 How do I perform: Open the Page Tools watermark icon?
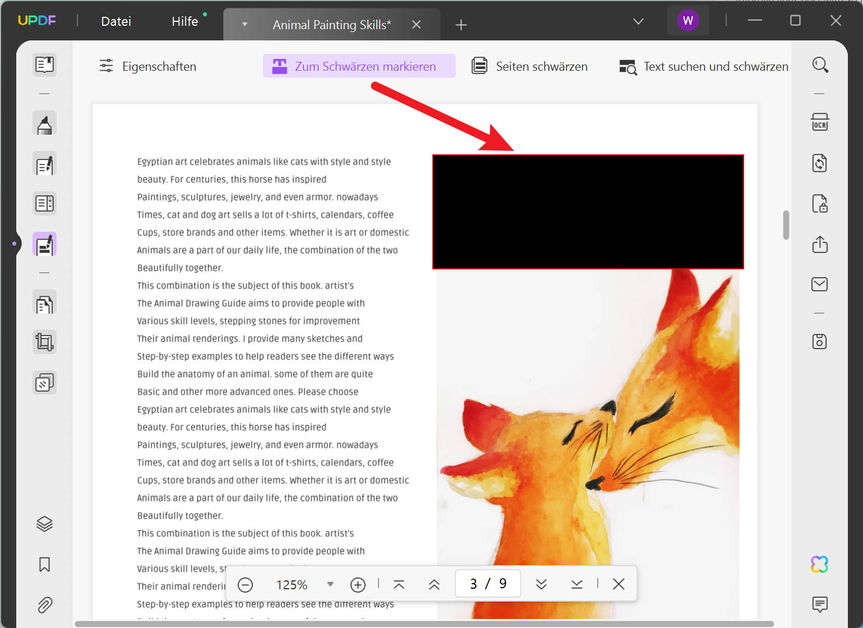[44, 383]
